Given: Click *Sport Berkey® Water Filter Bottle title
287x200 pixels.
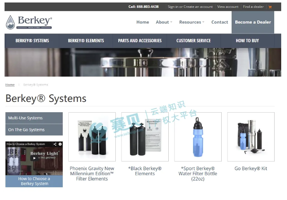Looking at the screenshot, I should point(198,173).
